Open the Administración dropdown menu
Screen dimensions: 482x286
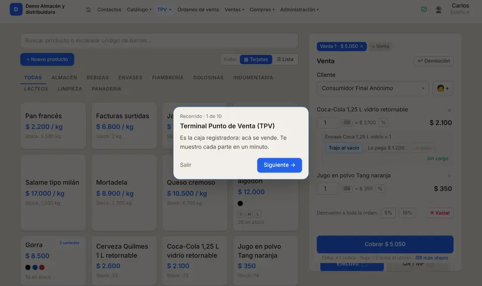(x=299, y=10)
